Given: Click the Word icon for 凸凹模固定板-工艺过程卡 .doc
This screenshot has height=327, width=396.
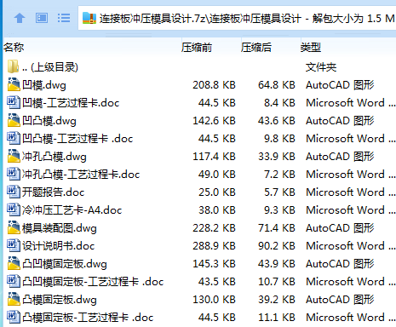Looking at the screenshot, I should point(14,281).
